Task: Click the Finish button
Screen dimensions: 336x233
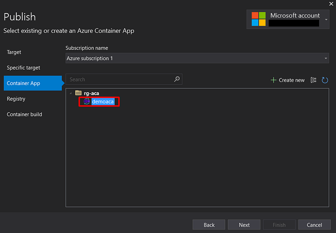Action: (279, 225)
